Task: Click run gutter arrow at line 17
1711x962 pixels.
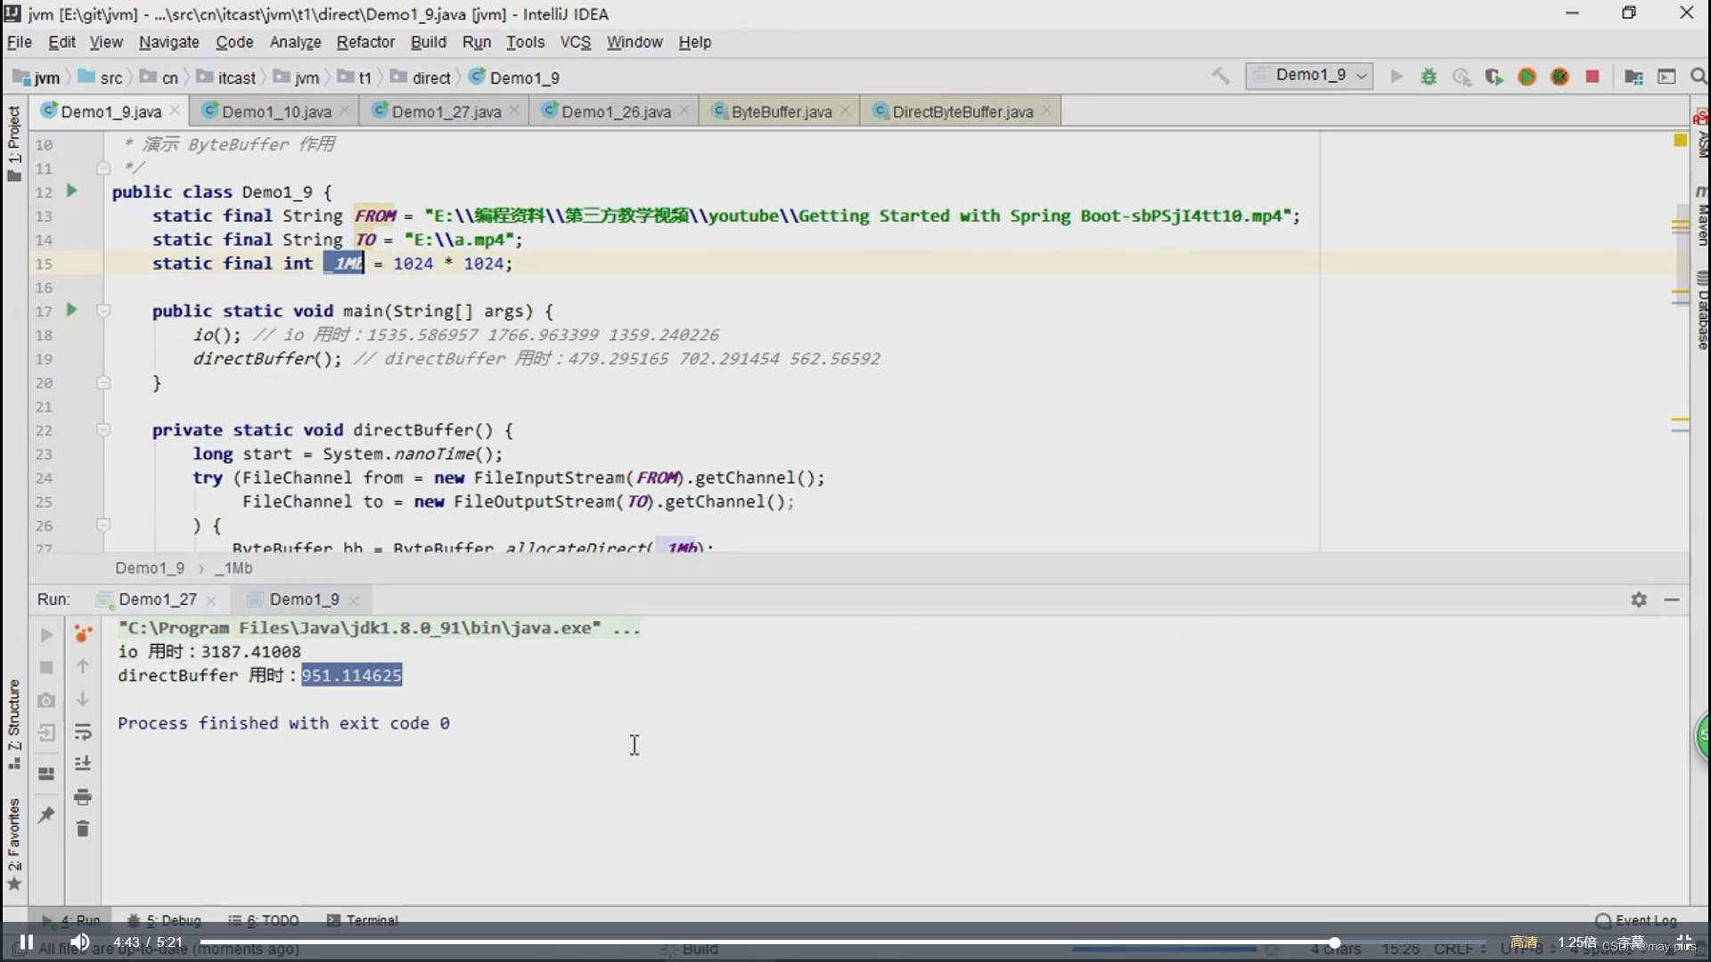Action: (71, 310)
